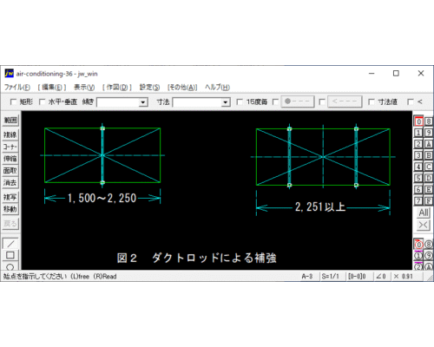Viewport: 434px width, 347px height.
Task: Enable the 寸法値 checkbox
Action: click(x=372, y=101)
